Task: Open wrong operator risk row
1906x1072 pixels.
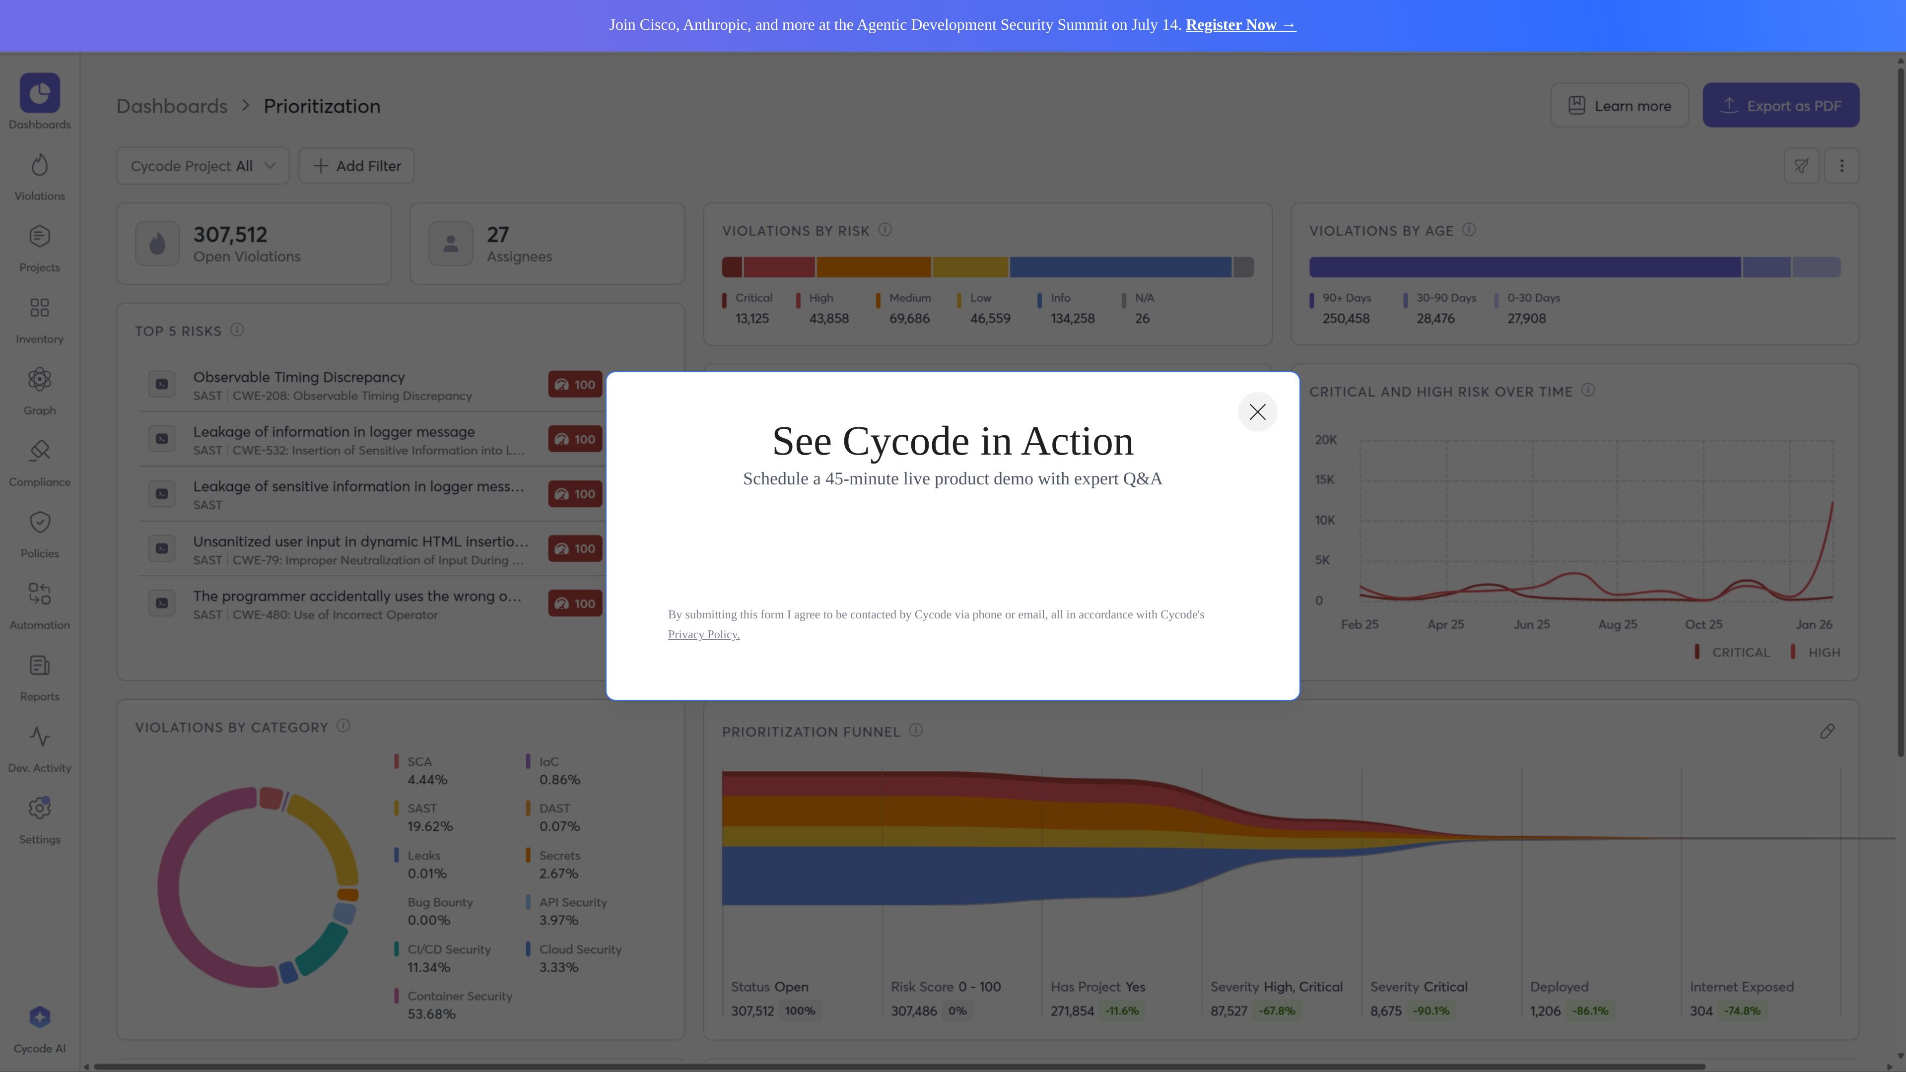Action: coord(372,603)
